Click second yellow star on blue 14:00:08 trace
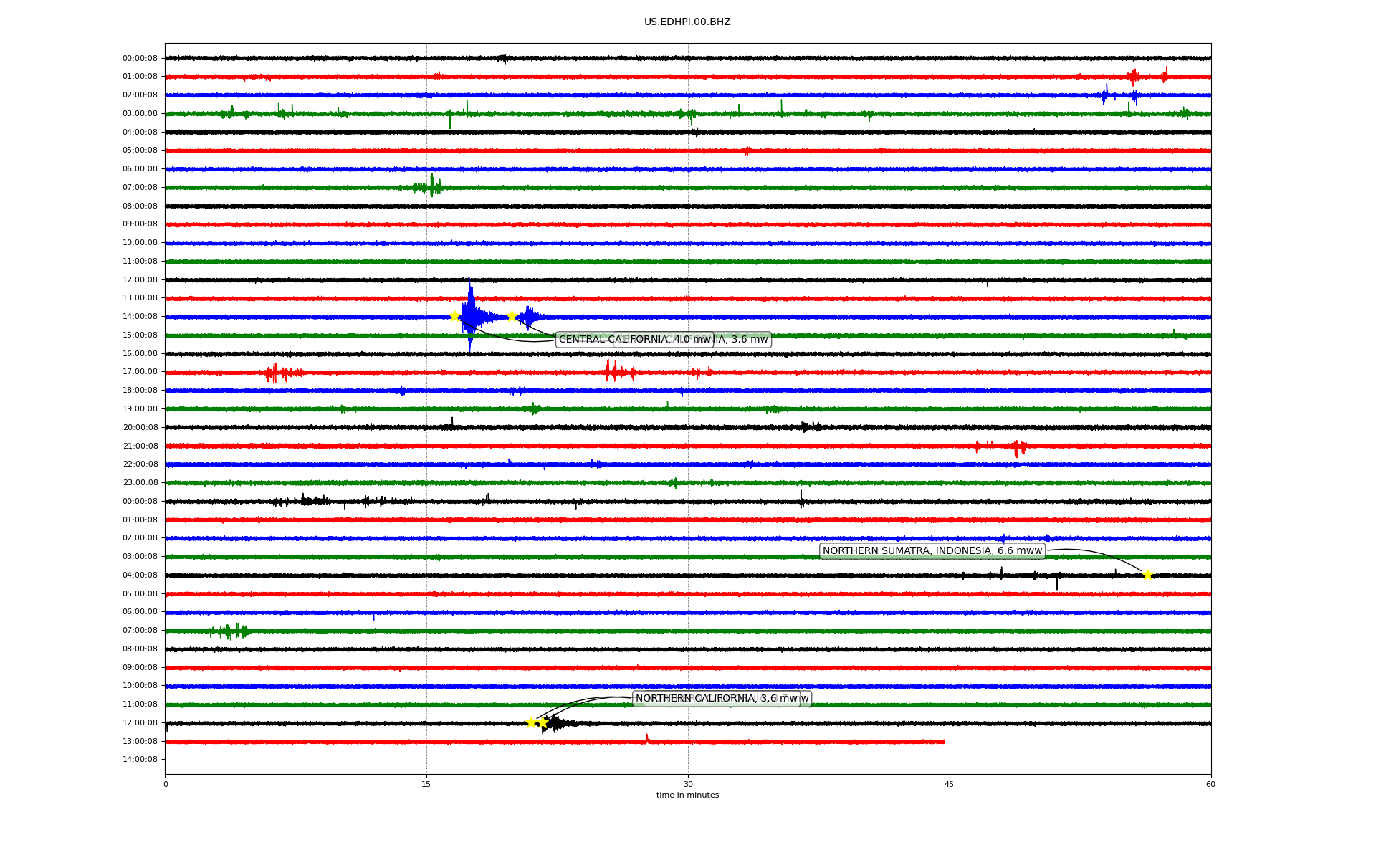 pos(512,316)
